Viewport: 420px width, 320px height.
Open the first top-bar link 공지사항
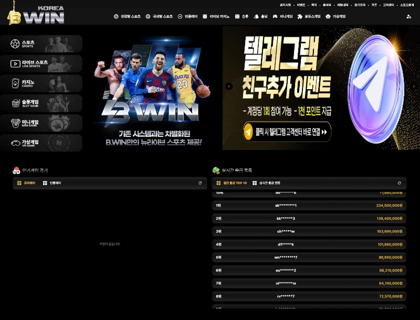pos(285,5)
